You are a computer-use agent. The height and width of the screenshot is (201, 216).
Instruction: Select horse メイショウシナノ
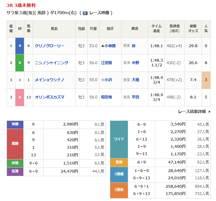click(50, 80)
